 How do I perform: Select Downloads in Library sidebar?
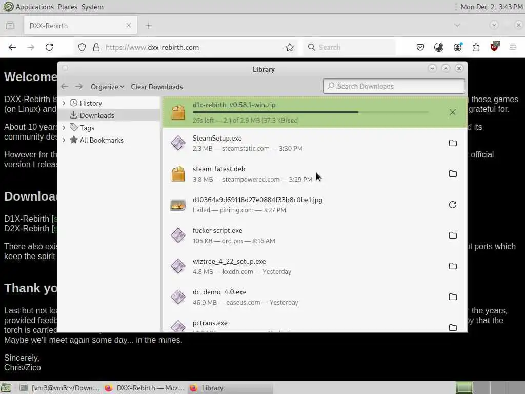[x=109, y=115]
